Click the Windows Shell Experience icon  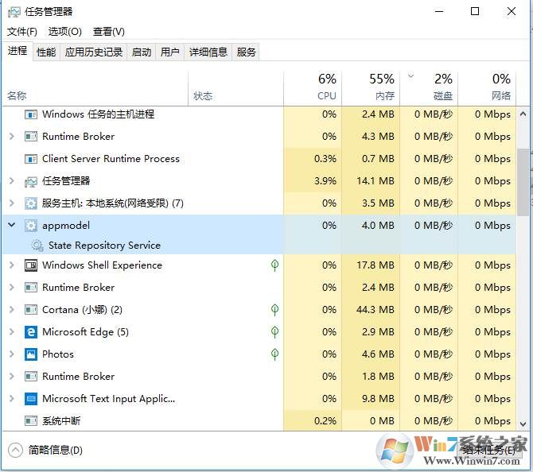click(31, 265)
